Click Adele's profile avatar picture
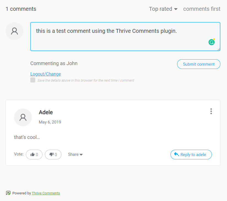 tap(23, 117)
